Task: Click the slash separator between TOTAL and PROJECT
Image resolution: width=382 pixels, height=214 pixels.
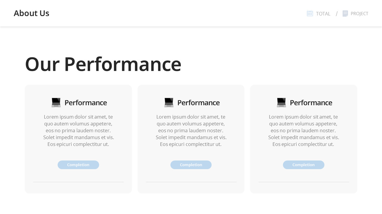Action: pos(337,13)
